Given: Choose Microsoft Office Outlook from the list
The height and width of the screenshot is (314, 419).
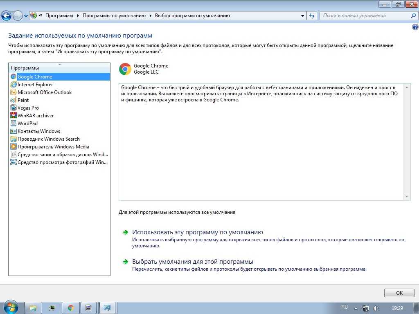Looking at the screenshot, I should (x=44, y=92).
